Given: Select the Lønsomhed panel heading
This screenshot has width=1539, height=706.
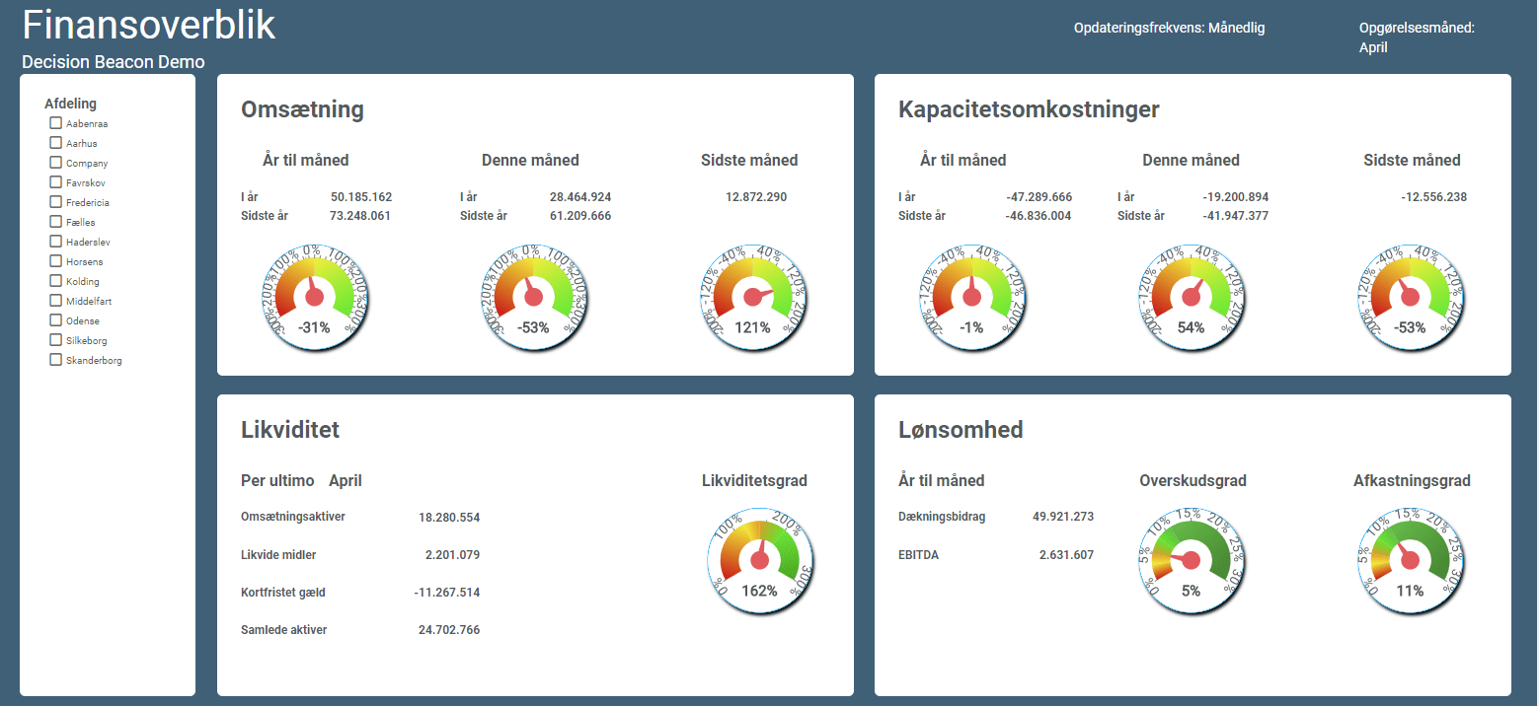Looking at the screenshot, I should [961, 429].
